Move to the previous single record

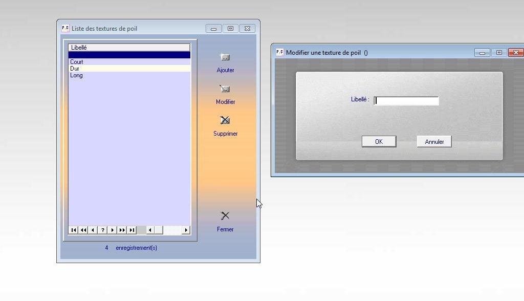[x=93, y=230]
